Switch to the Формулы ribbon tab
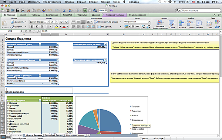 [x=82, y=15]
